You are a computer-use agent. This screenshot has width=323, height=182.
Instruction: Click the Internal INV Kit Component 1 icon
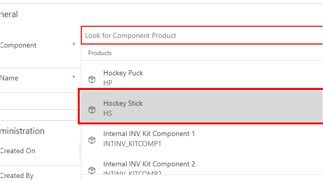click(92, 140)
